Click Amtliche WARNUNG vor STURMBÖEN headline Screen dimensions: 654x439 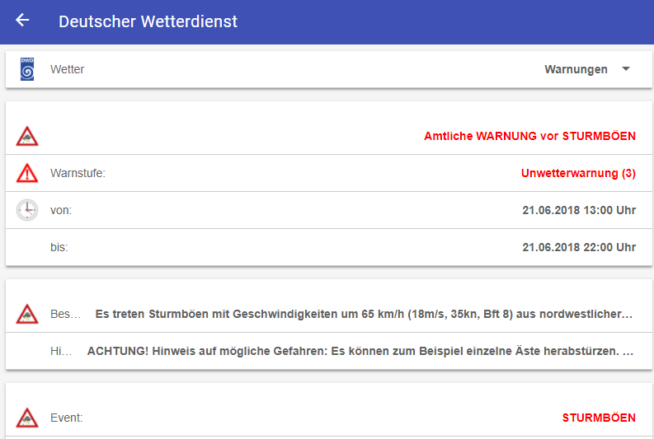(529, 136)
